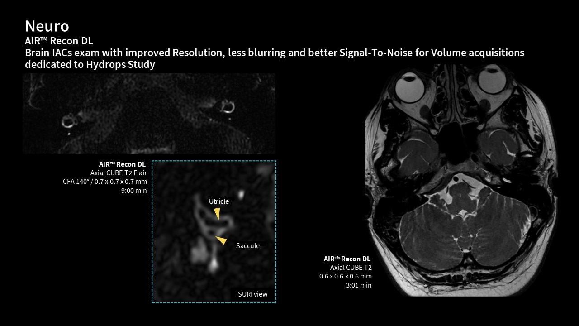
Task: Click the Axial CUBE T2 caption near the brain image
Action: click(x=351, y=268)
